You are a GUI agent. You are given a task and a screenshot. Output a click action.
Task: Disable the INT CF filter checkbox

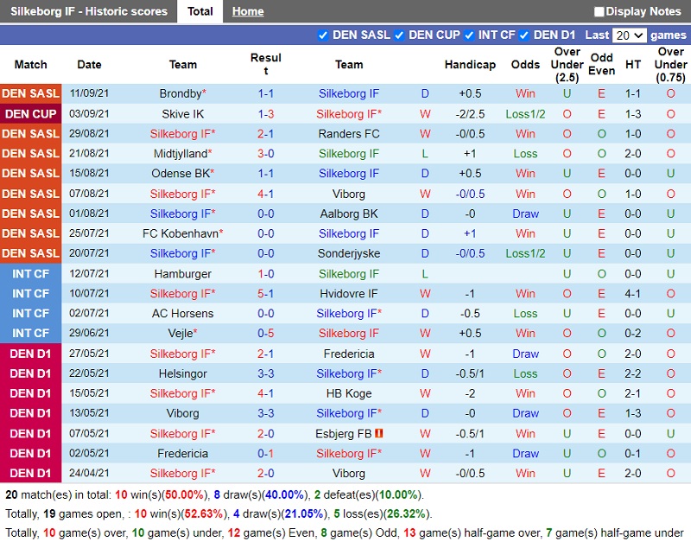coord(469,35)
